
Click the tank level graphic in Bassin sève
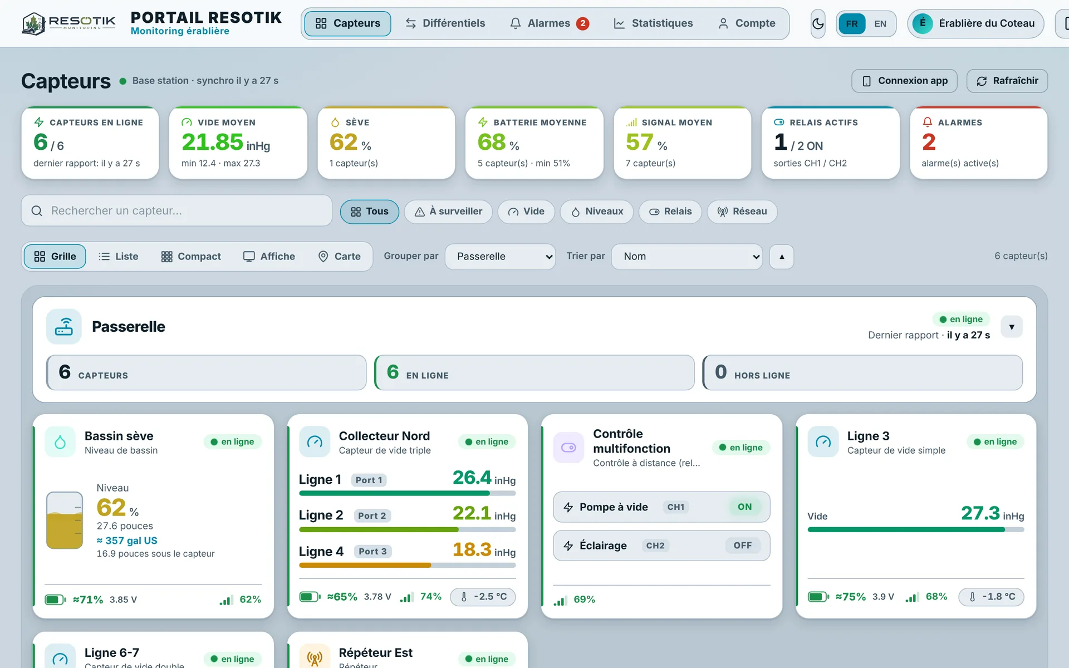tap(65, 520)
